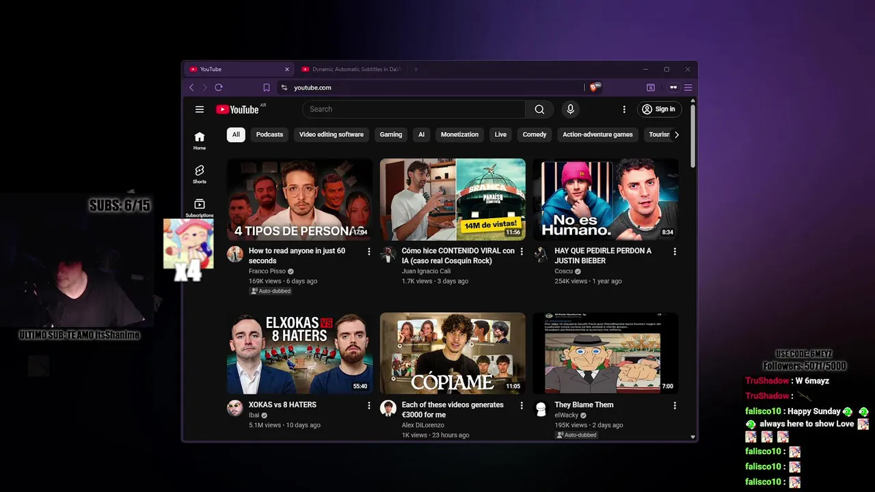Play the 4 TIPOS DE PERSONAS thumbnail
Viewport: 875px width, 492px height.
(299, 199)
